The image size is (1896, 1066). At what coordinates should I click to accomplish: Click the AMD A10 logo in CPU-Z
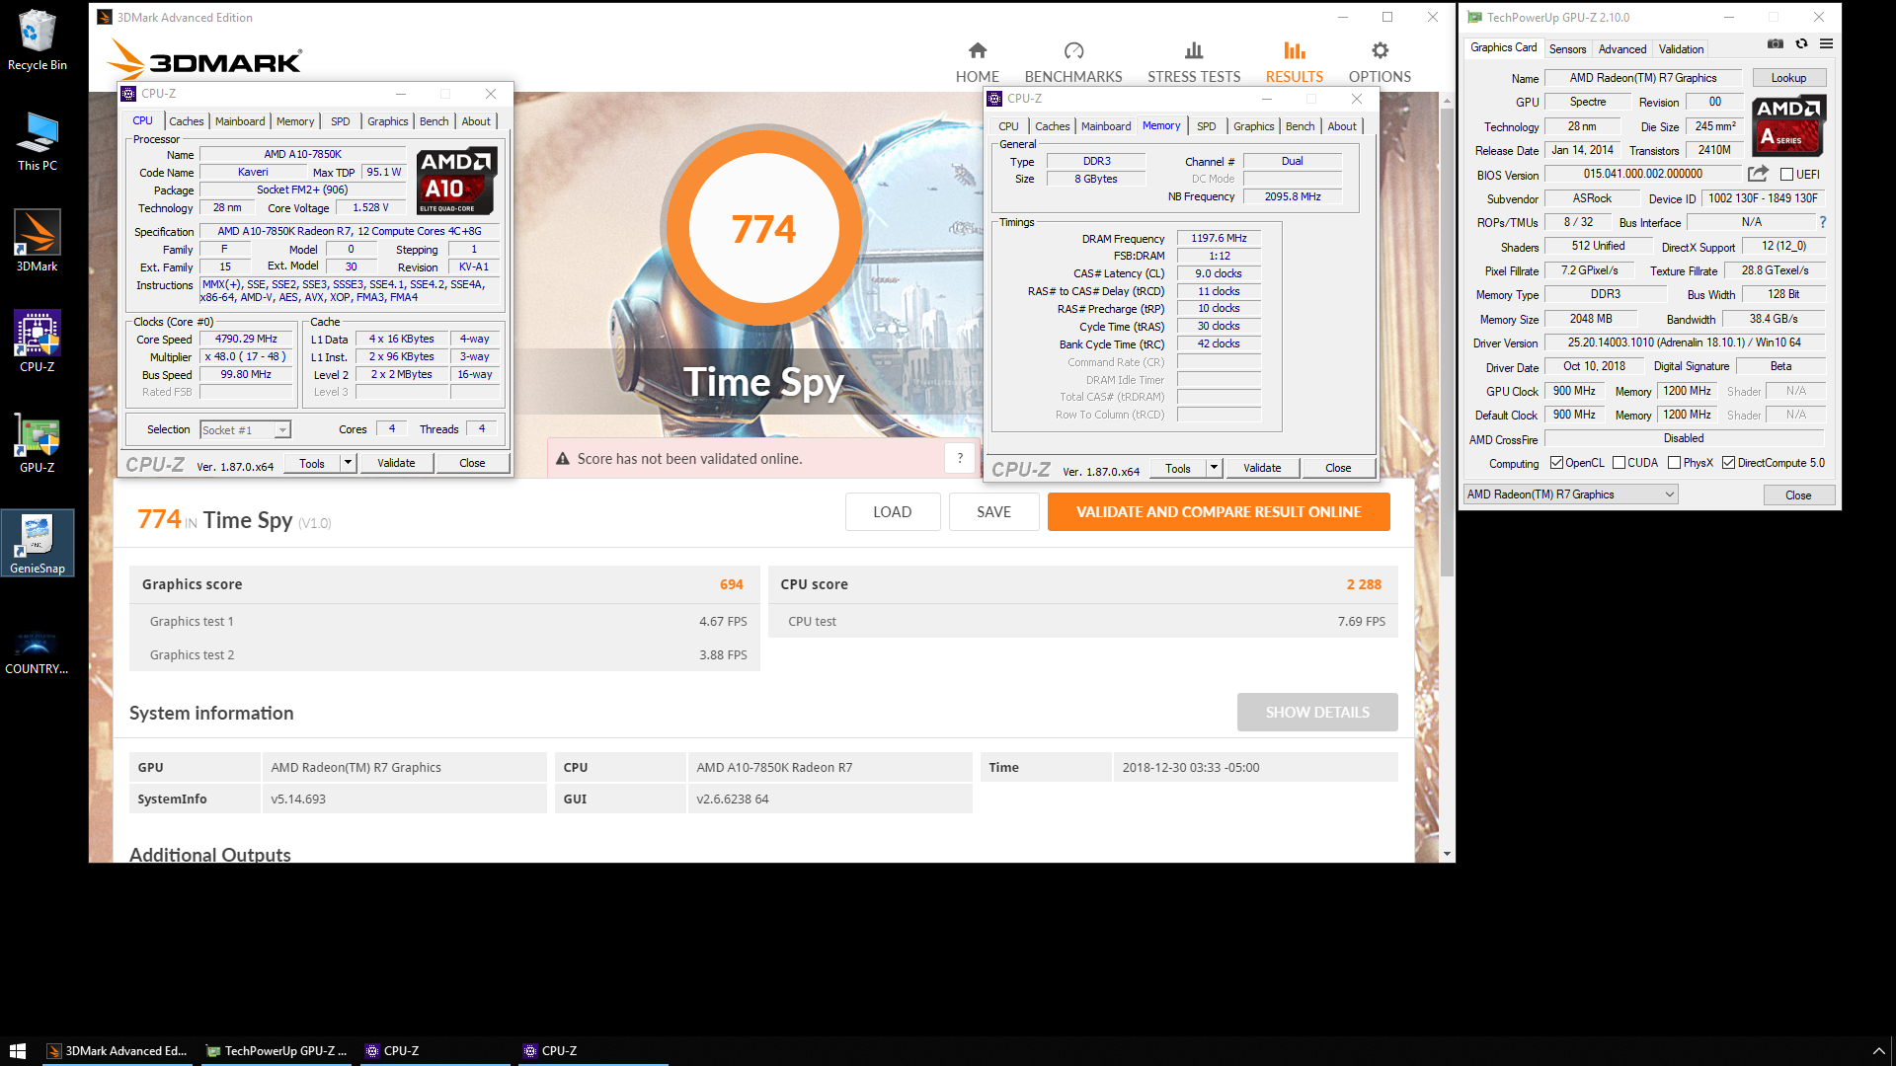456,181
